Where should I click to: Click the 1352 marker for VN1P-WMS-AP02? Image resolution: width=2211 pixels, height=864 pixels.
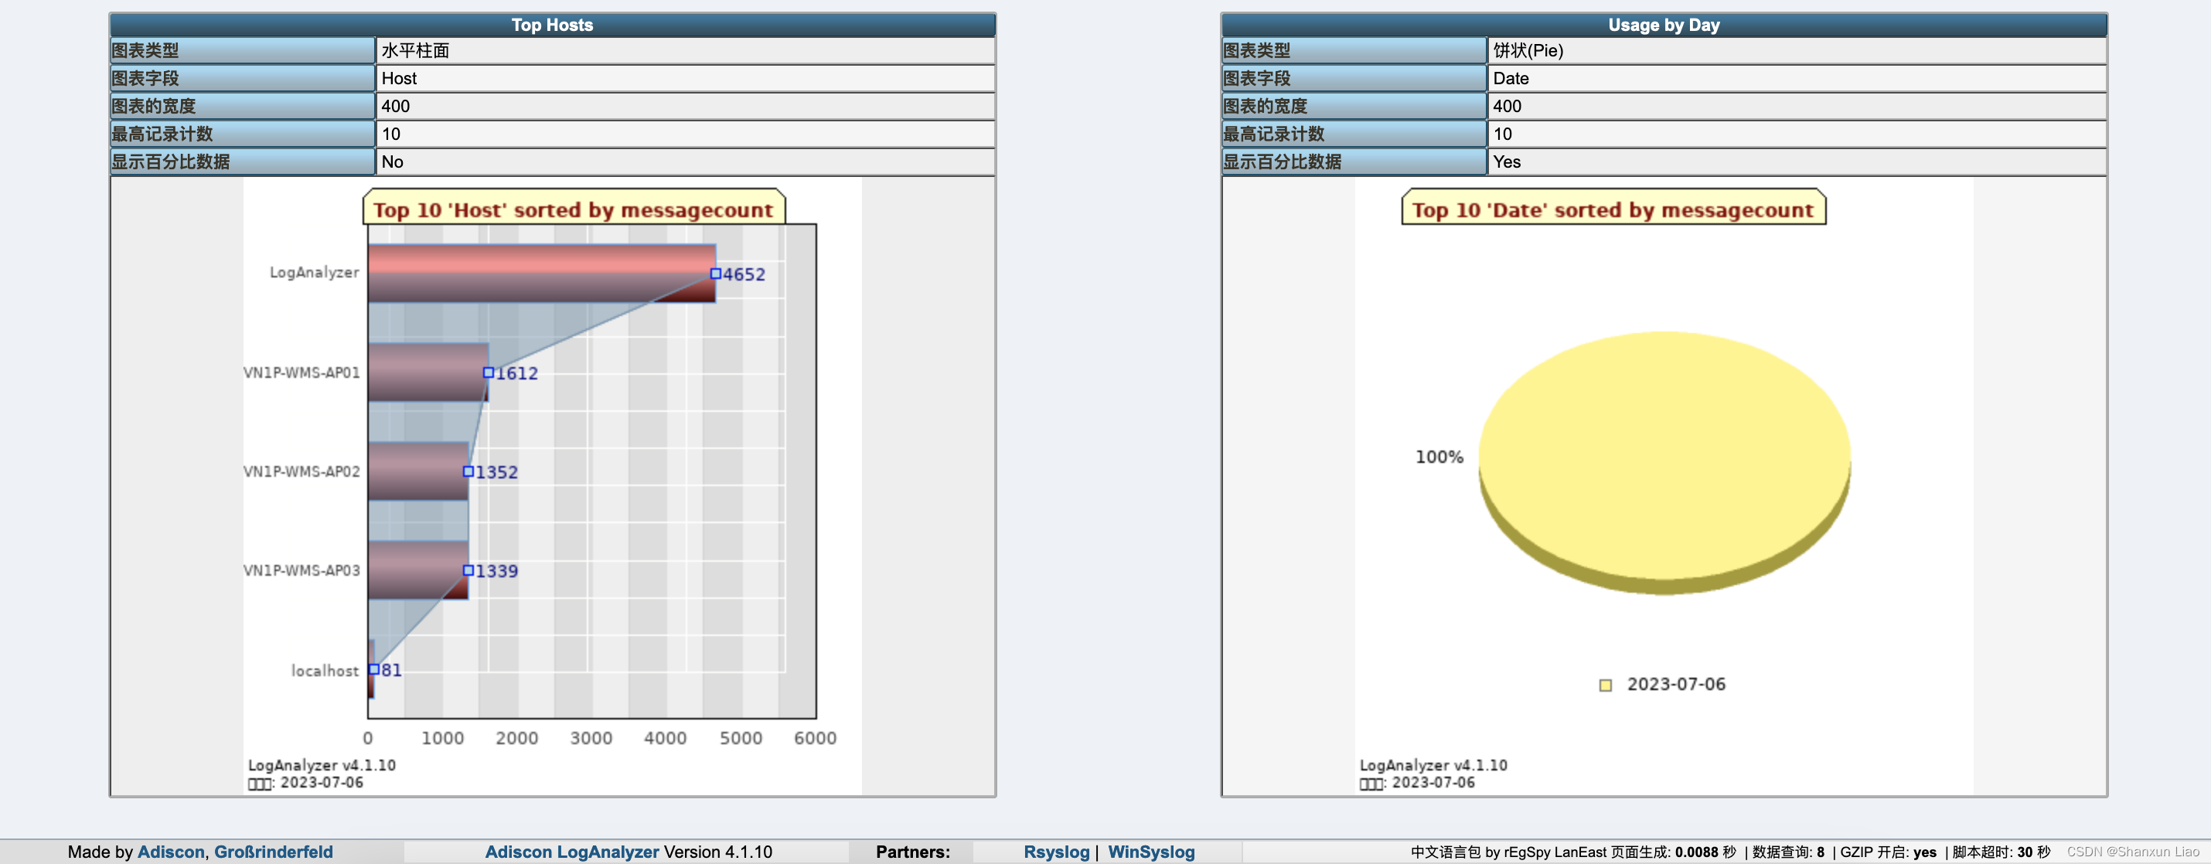tap(468, 471)
